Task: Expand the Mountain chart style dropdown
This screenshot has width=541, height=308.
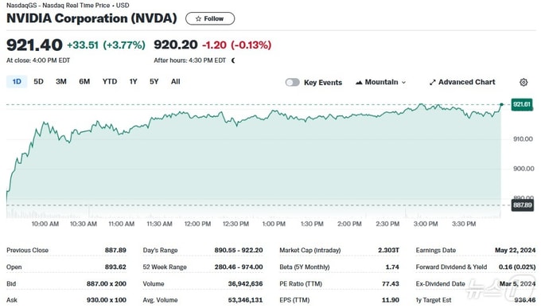Action: tap(381, 82)
